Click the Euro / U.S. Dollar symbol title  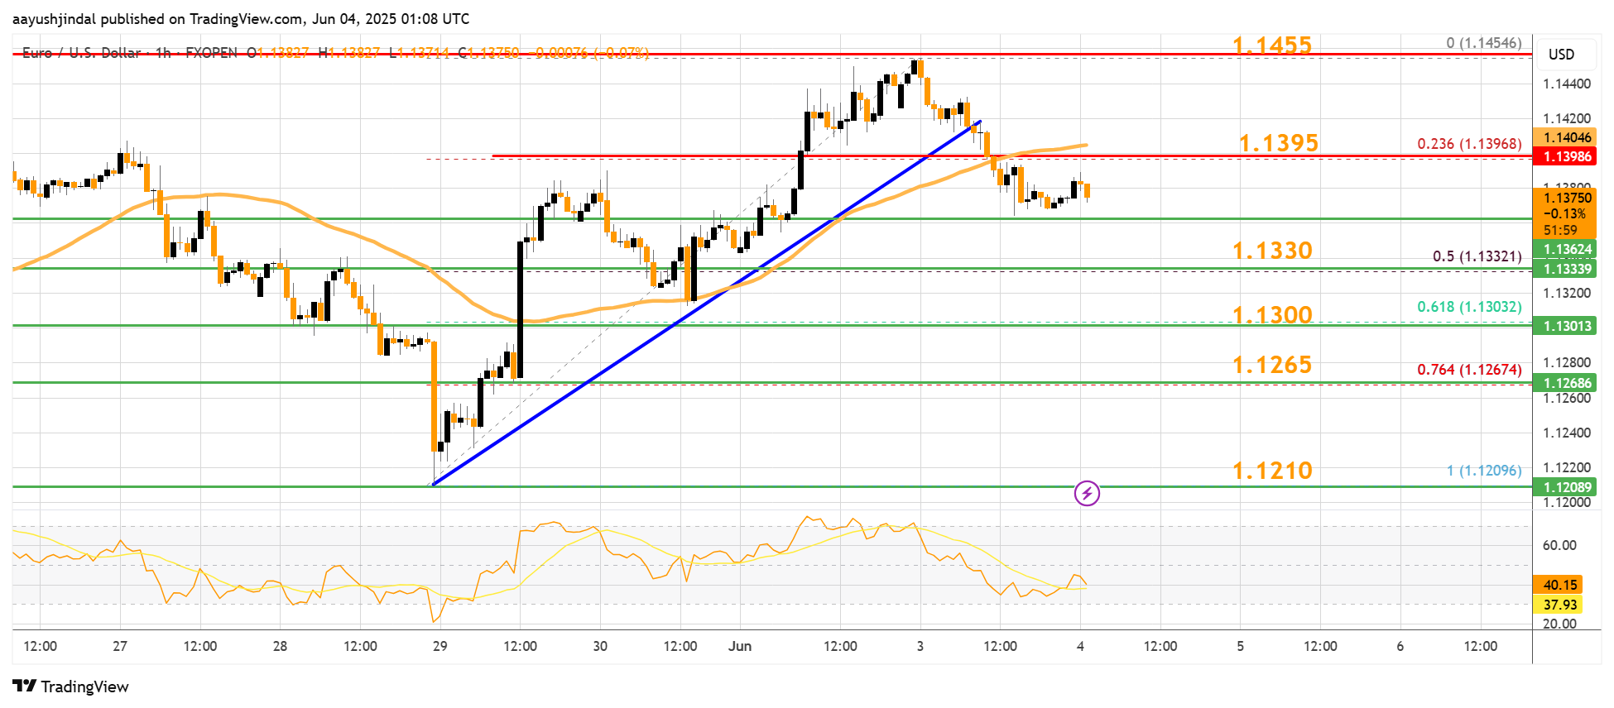point(81,53)
